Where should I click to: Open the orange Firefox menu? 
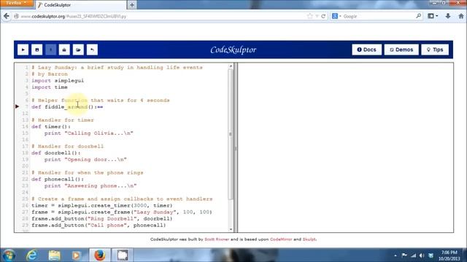tap(16, 3)
